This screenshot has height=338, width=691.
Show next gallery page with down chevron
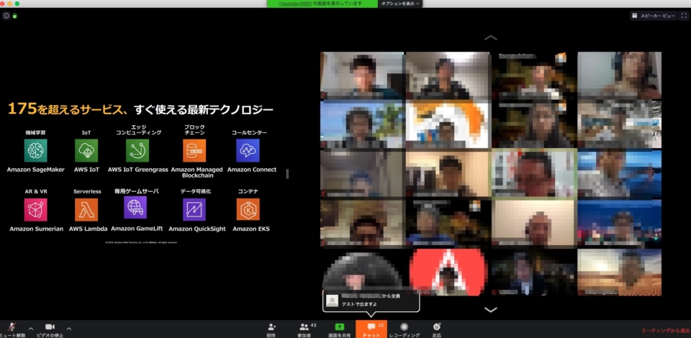pos(490,310)
